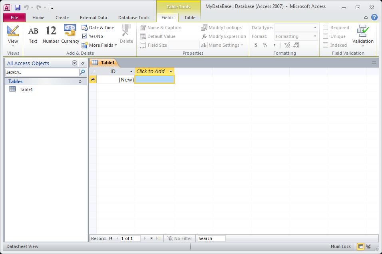This screenshot has height=254, width=382.
Task: Click Modify Lookups
Action: click(x=221, y=28)
